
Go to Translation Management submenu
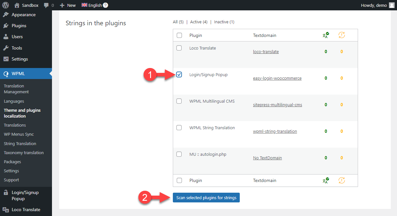click(x=16, y=89)
